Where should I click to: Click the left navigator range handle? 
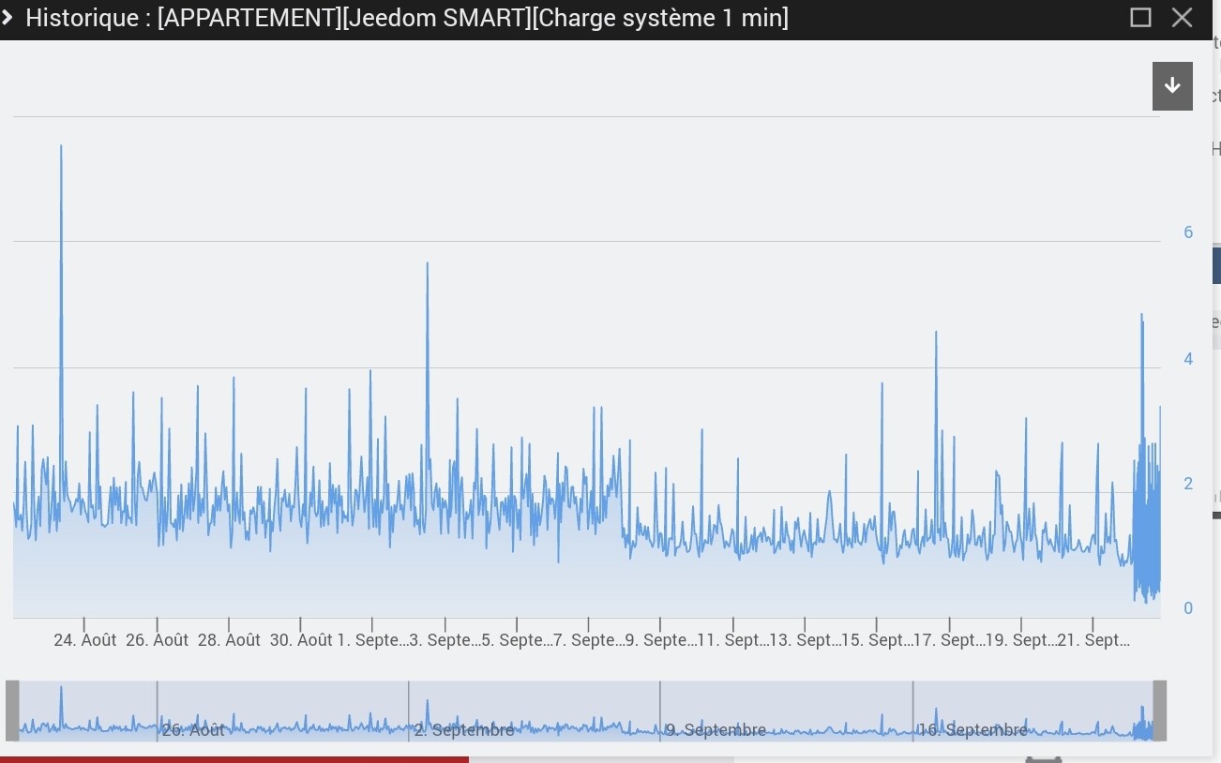pyautogui.click(x=12, y=711)
